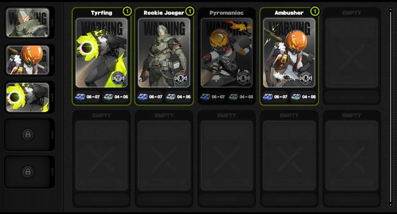Screen dimensions: 397x214
Task: Click the bottom locked sidebar slot padlock
Action: click(x=28, y=172)
